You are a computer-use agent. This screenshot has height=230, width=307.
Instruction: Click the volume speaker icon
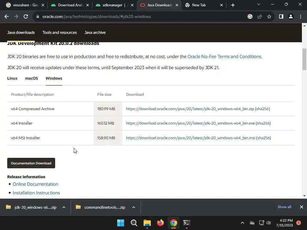(x=269, y=223)
